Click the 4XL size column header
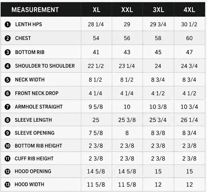The height and width of the screenshot is (192, 207). pos(189,10)
